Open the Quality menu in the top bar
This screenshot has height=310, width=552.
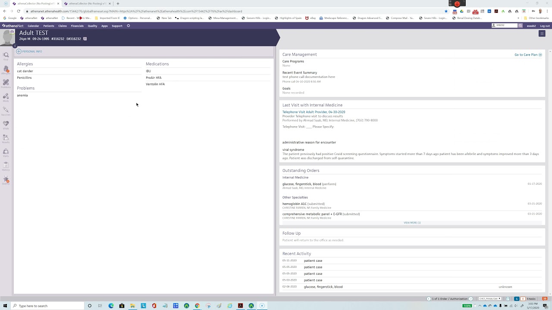click(x=92, y=26)
